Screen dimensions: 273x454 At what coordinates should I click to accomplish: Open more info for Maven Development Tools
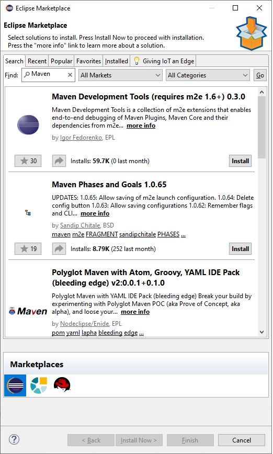(141, 126)
